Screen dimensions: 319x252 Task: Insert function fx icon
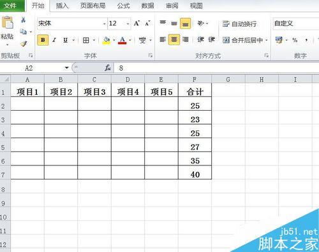pyautogui.click(x=108, y=68)
